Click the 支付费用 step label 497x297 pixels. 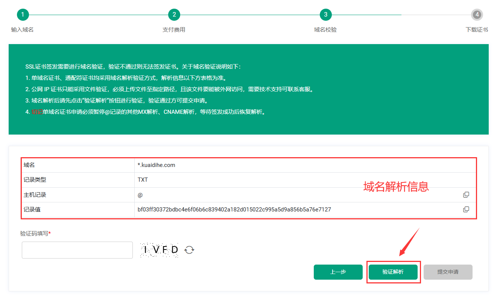point(174,30)
